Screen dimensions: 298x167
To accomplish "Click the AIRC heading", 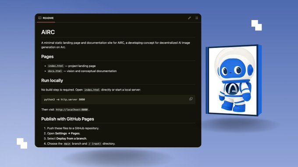I will 48,32.
